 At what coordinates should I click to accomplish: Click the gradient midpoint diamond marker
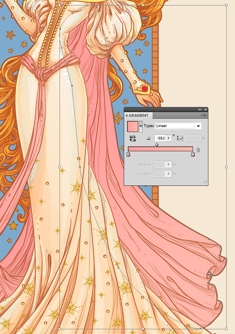tap(157, 145)
